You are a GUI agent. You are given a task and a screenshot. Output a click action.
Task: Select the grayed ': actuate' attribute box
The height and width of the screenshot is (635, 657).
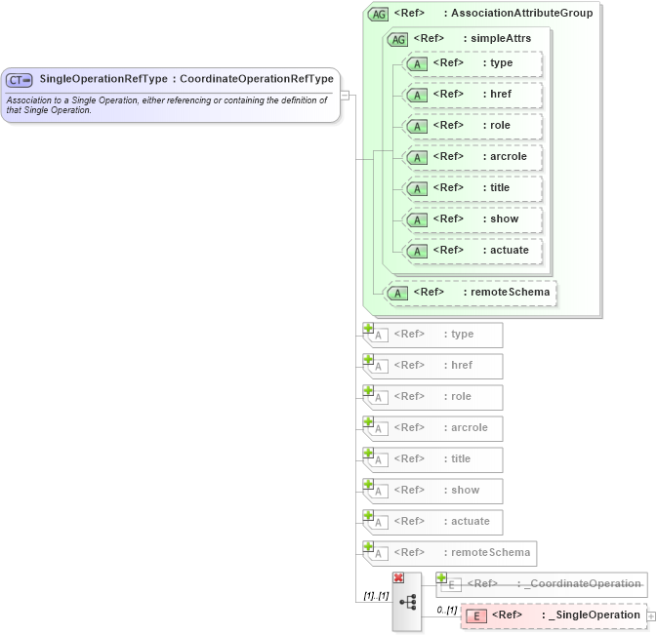pyautogui.click(x=432, y=522)
